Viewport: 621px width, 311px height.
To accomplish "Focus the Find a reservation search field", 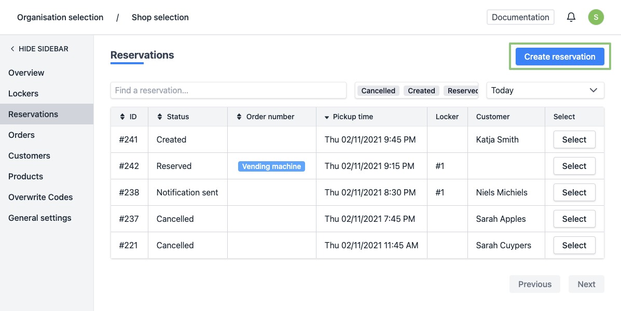I will 228,90.
